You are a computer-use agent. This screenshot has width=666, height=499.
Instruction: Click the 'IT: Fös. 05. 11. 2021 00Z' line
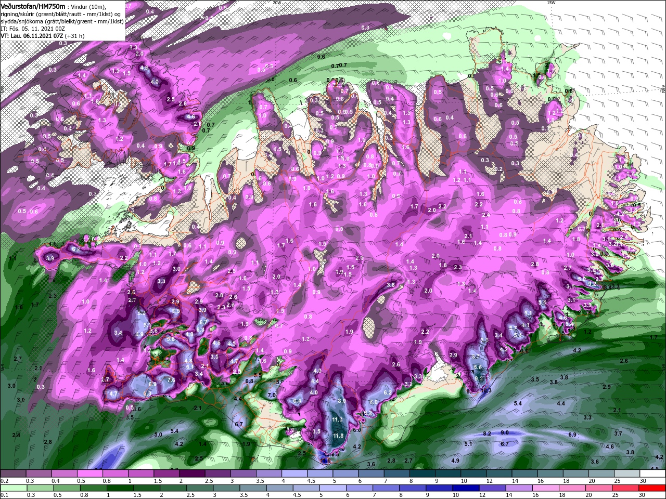point(32,29)
